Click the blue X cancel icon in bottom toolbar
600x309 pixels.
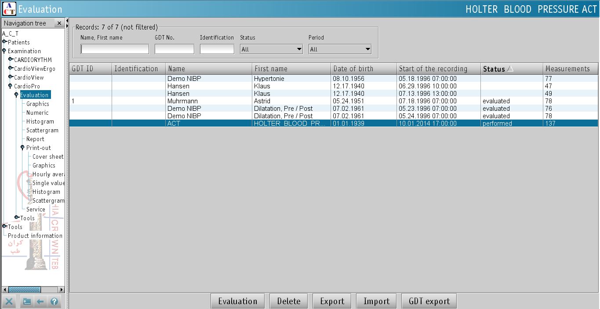(10, 302)
